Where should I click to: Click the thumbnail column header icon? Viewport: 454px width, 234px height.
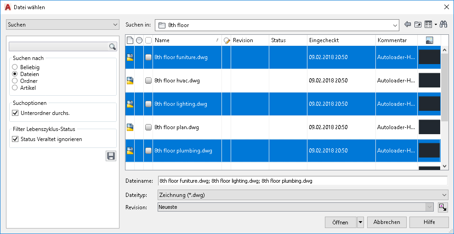(429, 40)
